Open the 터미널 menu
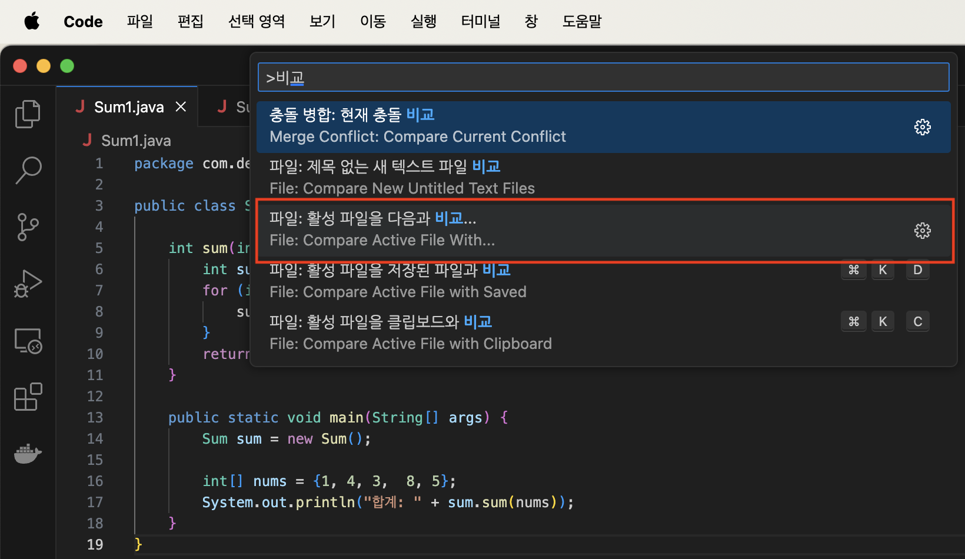Screen dimensions: 965x559 point(481,22)
